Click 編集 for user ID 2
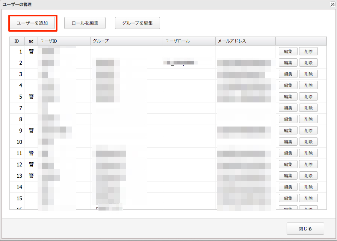The height and width of the screenshot is (241, 337). [x=288, y=63]
